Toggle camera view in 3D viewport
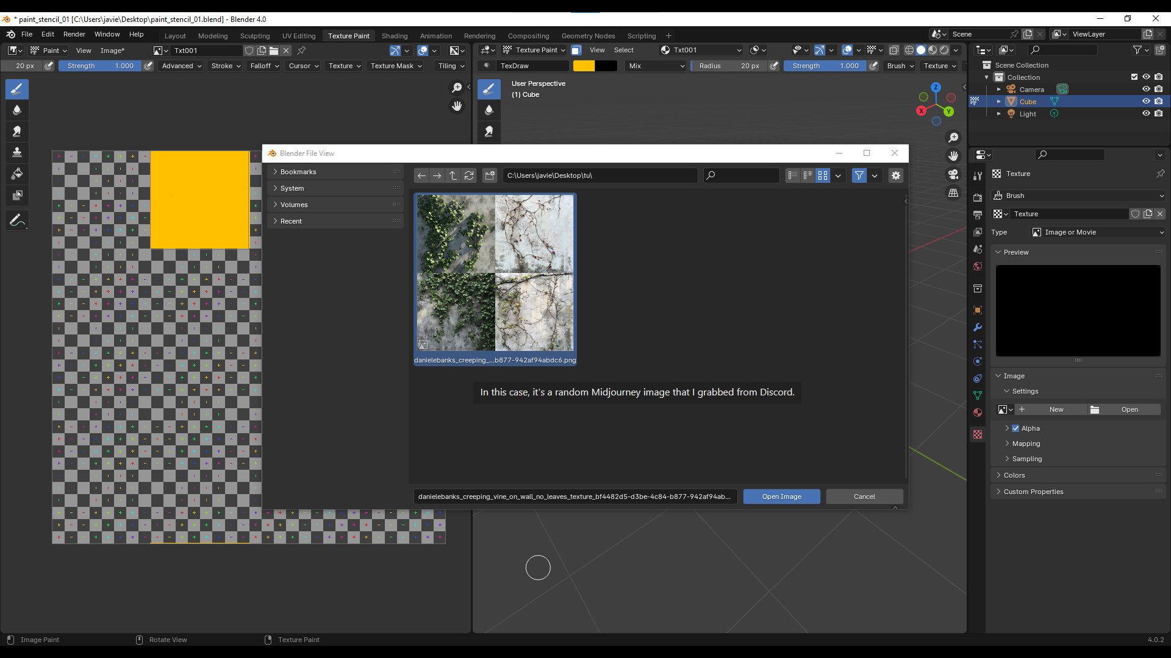1171x658 pixels. coord(953,174)
